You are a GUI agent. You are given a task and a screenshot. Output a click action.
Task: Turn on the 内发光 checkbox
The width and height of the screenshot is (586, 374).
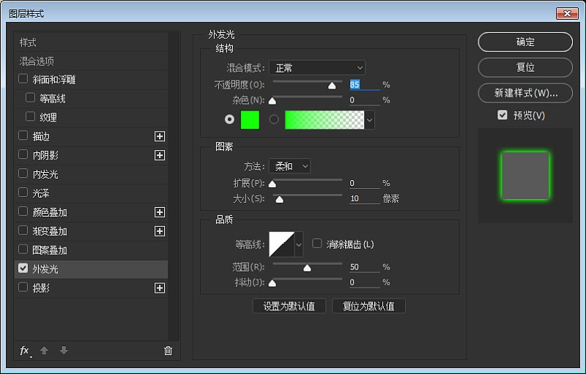(23, 173)
